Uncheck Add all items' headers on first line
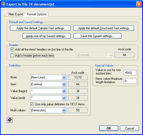The image size is (143, 135). point(12,49)
